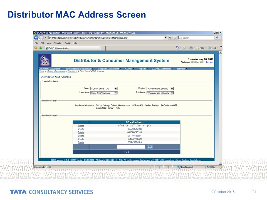Click the Distributor breadcrumb link
The height and width of the screenshot is (200, 267).
pos(73,71)
